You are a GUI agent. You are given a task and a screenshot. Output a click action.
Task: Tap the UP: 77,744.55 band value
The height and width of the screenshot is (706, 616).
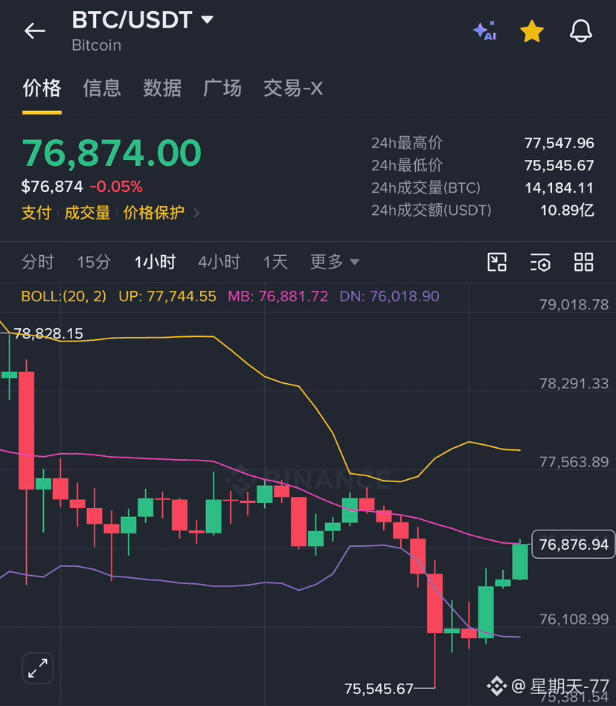(x=167, y=296)
